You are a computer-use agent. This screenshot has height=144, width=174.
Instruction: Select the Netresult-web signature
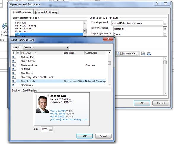49,28
